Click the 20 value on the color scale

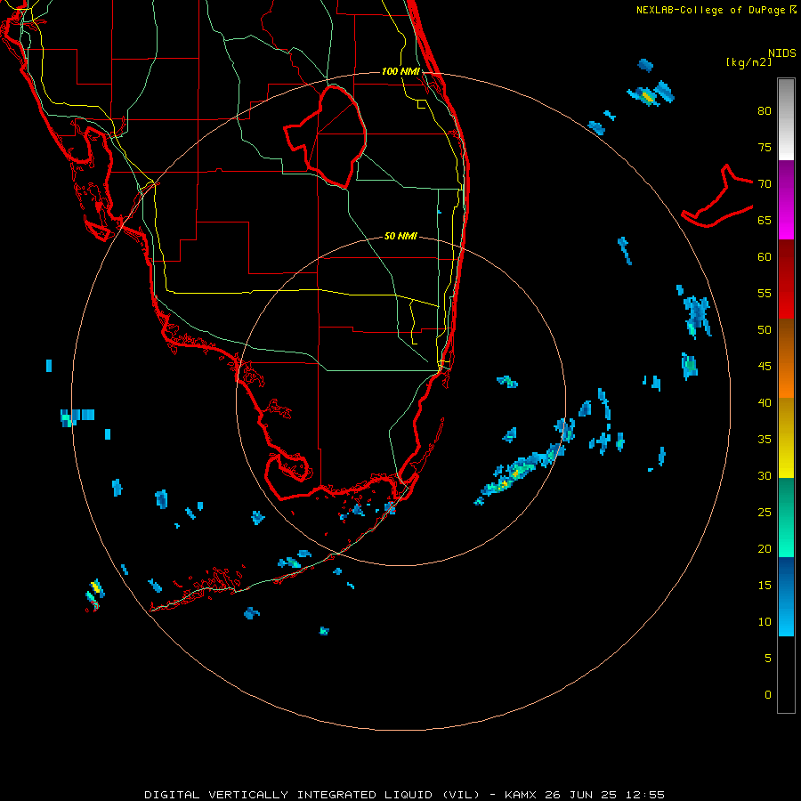click(765, 548)
